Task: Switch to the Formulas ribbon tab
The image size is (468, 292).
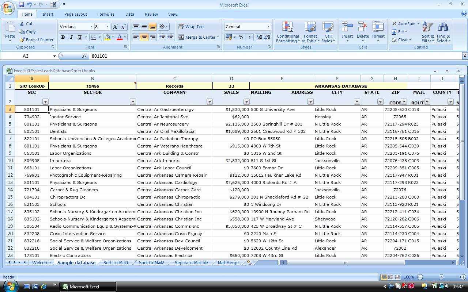Action: (x=106, y=14)
